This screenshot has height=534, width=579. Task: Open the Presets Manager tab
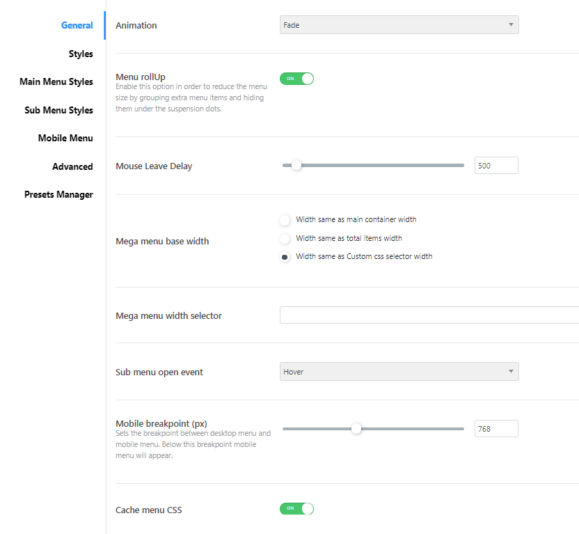(x=58, y=195)
